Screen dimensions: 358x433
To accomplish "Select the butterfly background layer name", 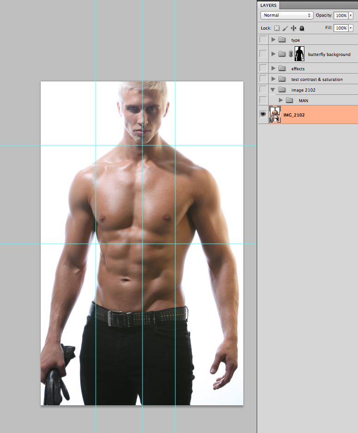I will click(329, 55).
